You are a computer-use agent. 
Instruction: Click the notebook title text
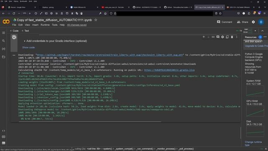(x=54, y=20)
